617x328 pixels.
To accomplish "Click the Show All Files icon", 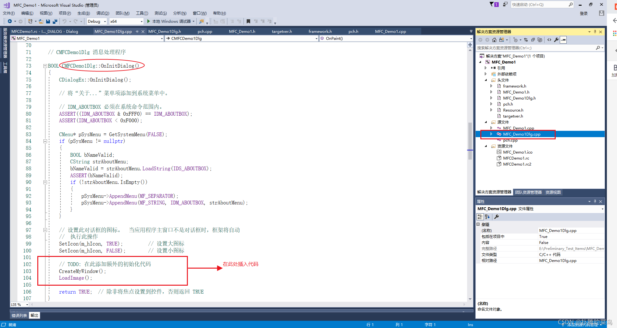I will pos(540,40).
